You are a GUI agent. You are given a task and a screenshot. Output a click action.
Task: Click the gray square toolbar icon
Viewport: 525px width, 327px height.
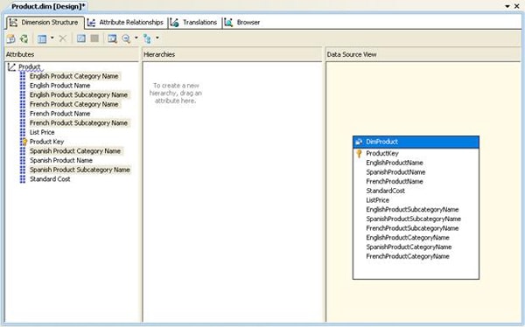point(94,38)
